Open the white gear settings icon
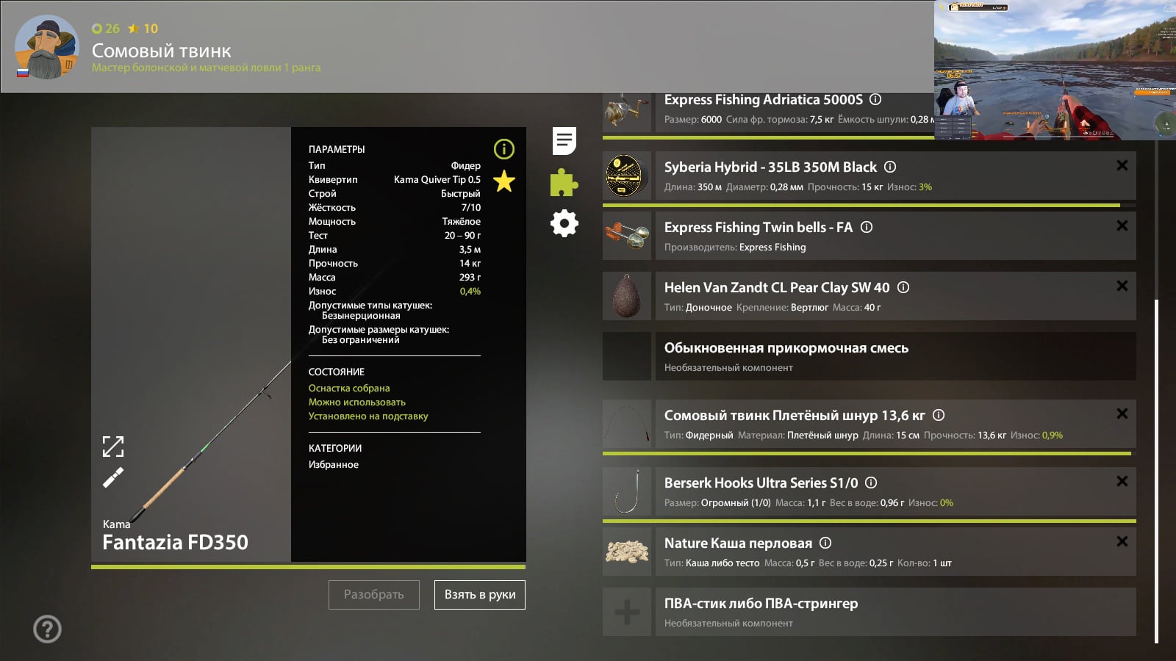 coord(564,223)
